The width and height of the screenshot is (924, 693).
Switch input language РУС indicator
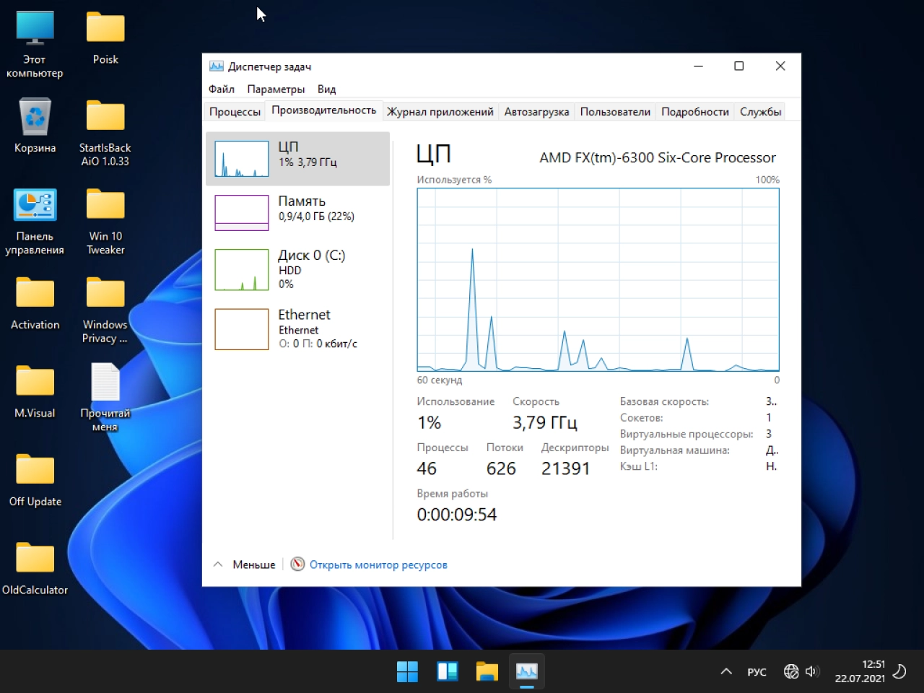(x=757, y=672)
